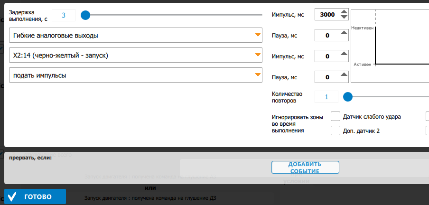Click the Задержка выполнения slider handle
429x205 pixels.
(85, 15)
